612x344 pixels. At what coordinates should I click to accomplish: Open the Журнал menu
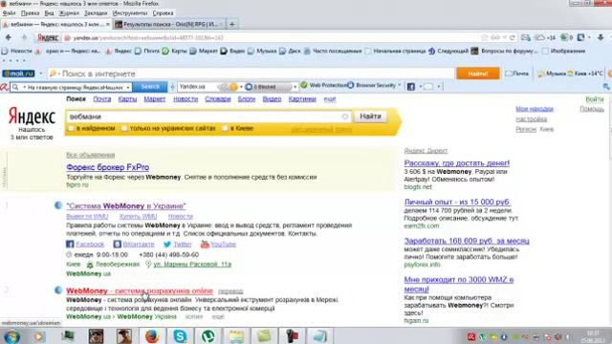[69, 12]
